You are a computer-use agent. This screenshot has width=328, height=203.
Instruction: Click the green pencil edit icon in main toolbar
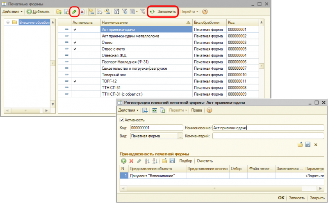[74, 12]
